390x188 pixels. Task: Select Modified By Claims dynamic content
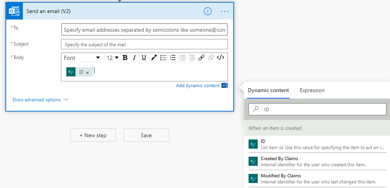317,179
